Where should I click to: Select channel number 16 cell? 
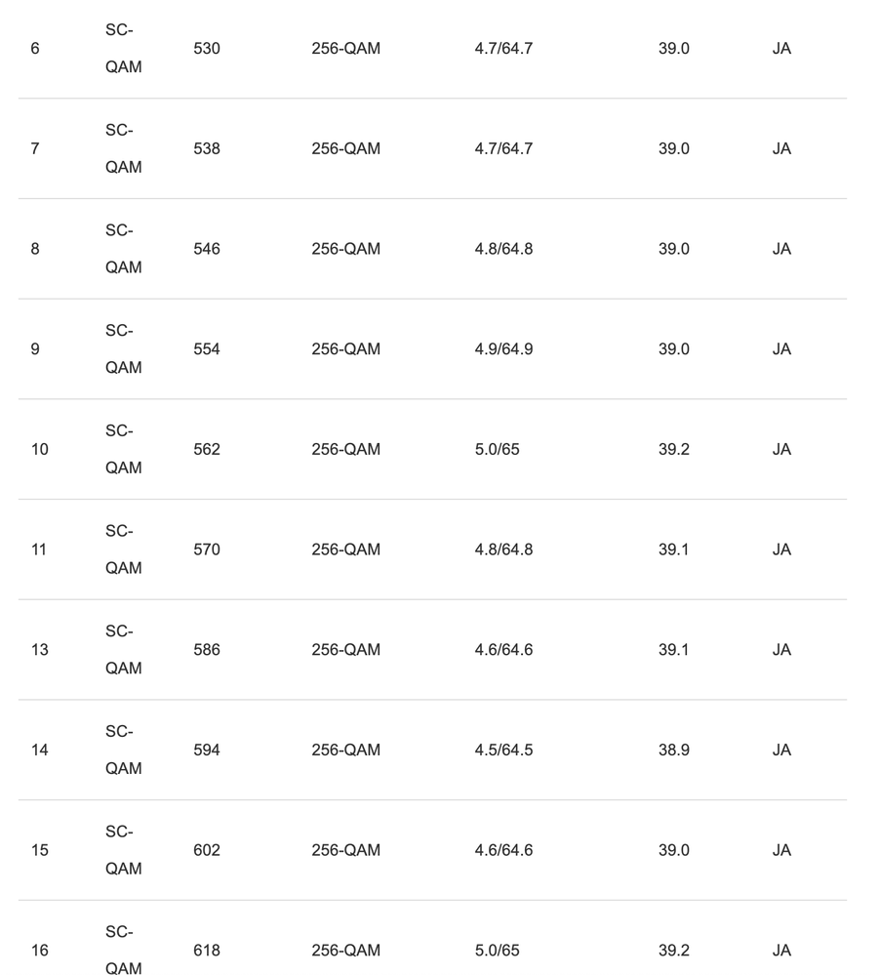click(x=39, y=951)
